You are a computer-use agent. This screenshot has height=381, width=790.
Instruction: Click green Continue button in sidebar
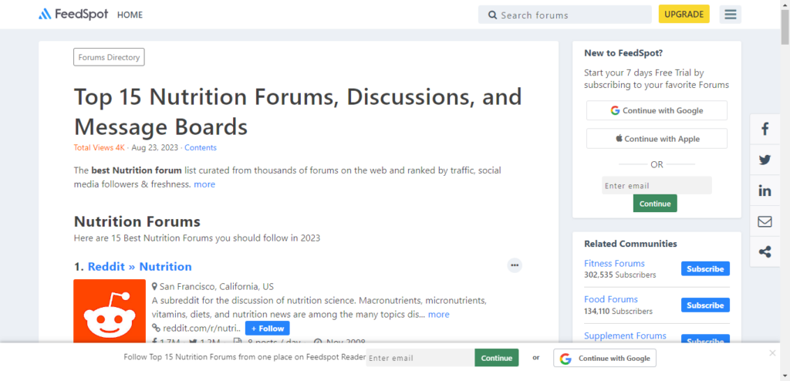655,204
